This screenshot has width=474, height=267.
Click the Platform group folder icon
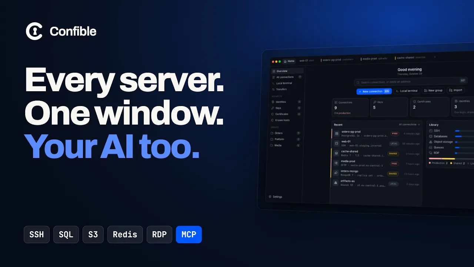pos(272,139)
